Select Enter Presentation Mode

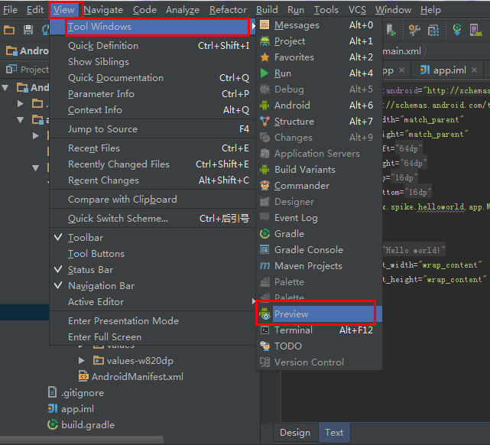152,321
